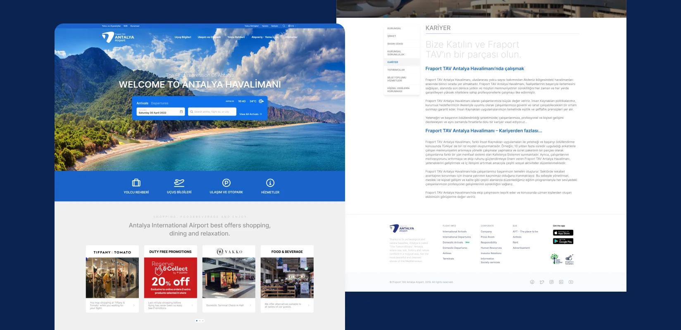Open Hizmetler in the main navigation
Image resolution: width=681 pixels, height=330 pixels.
click(x=291, y=37)
